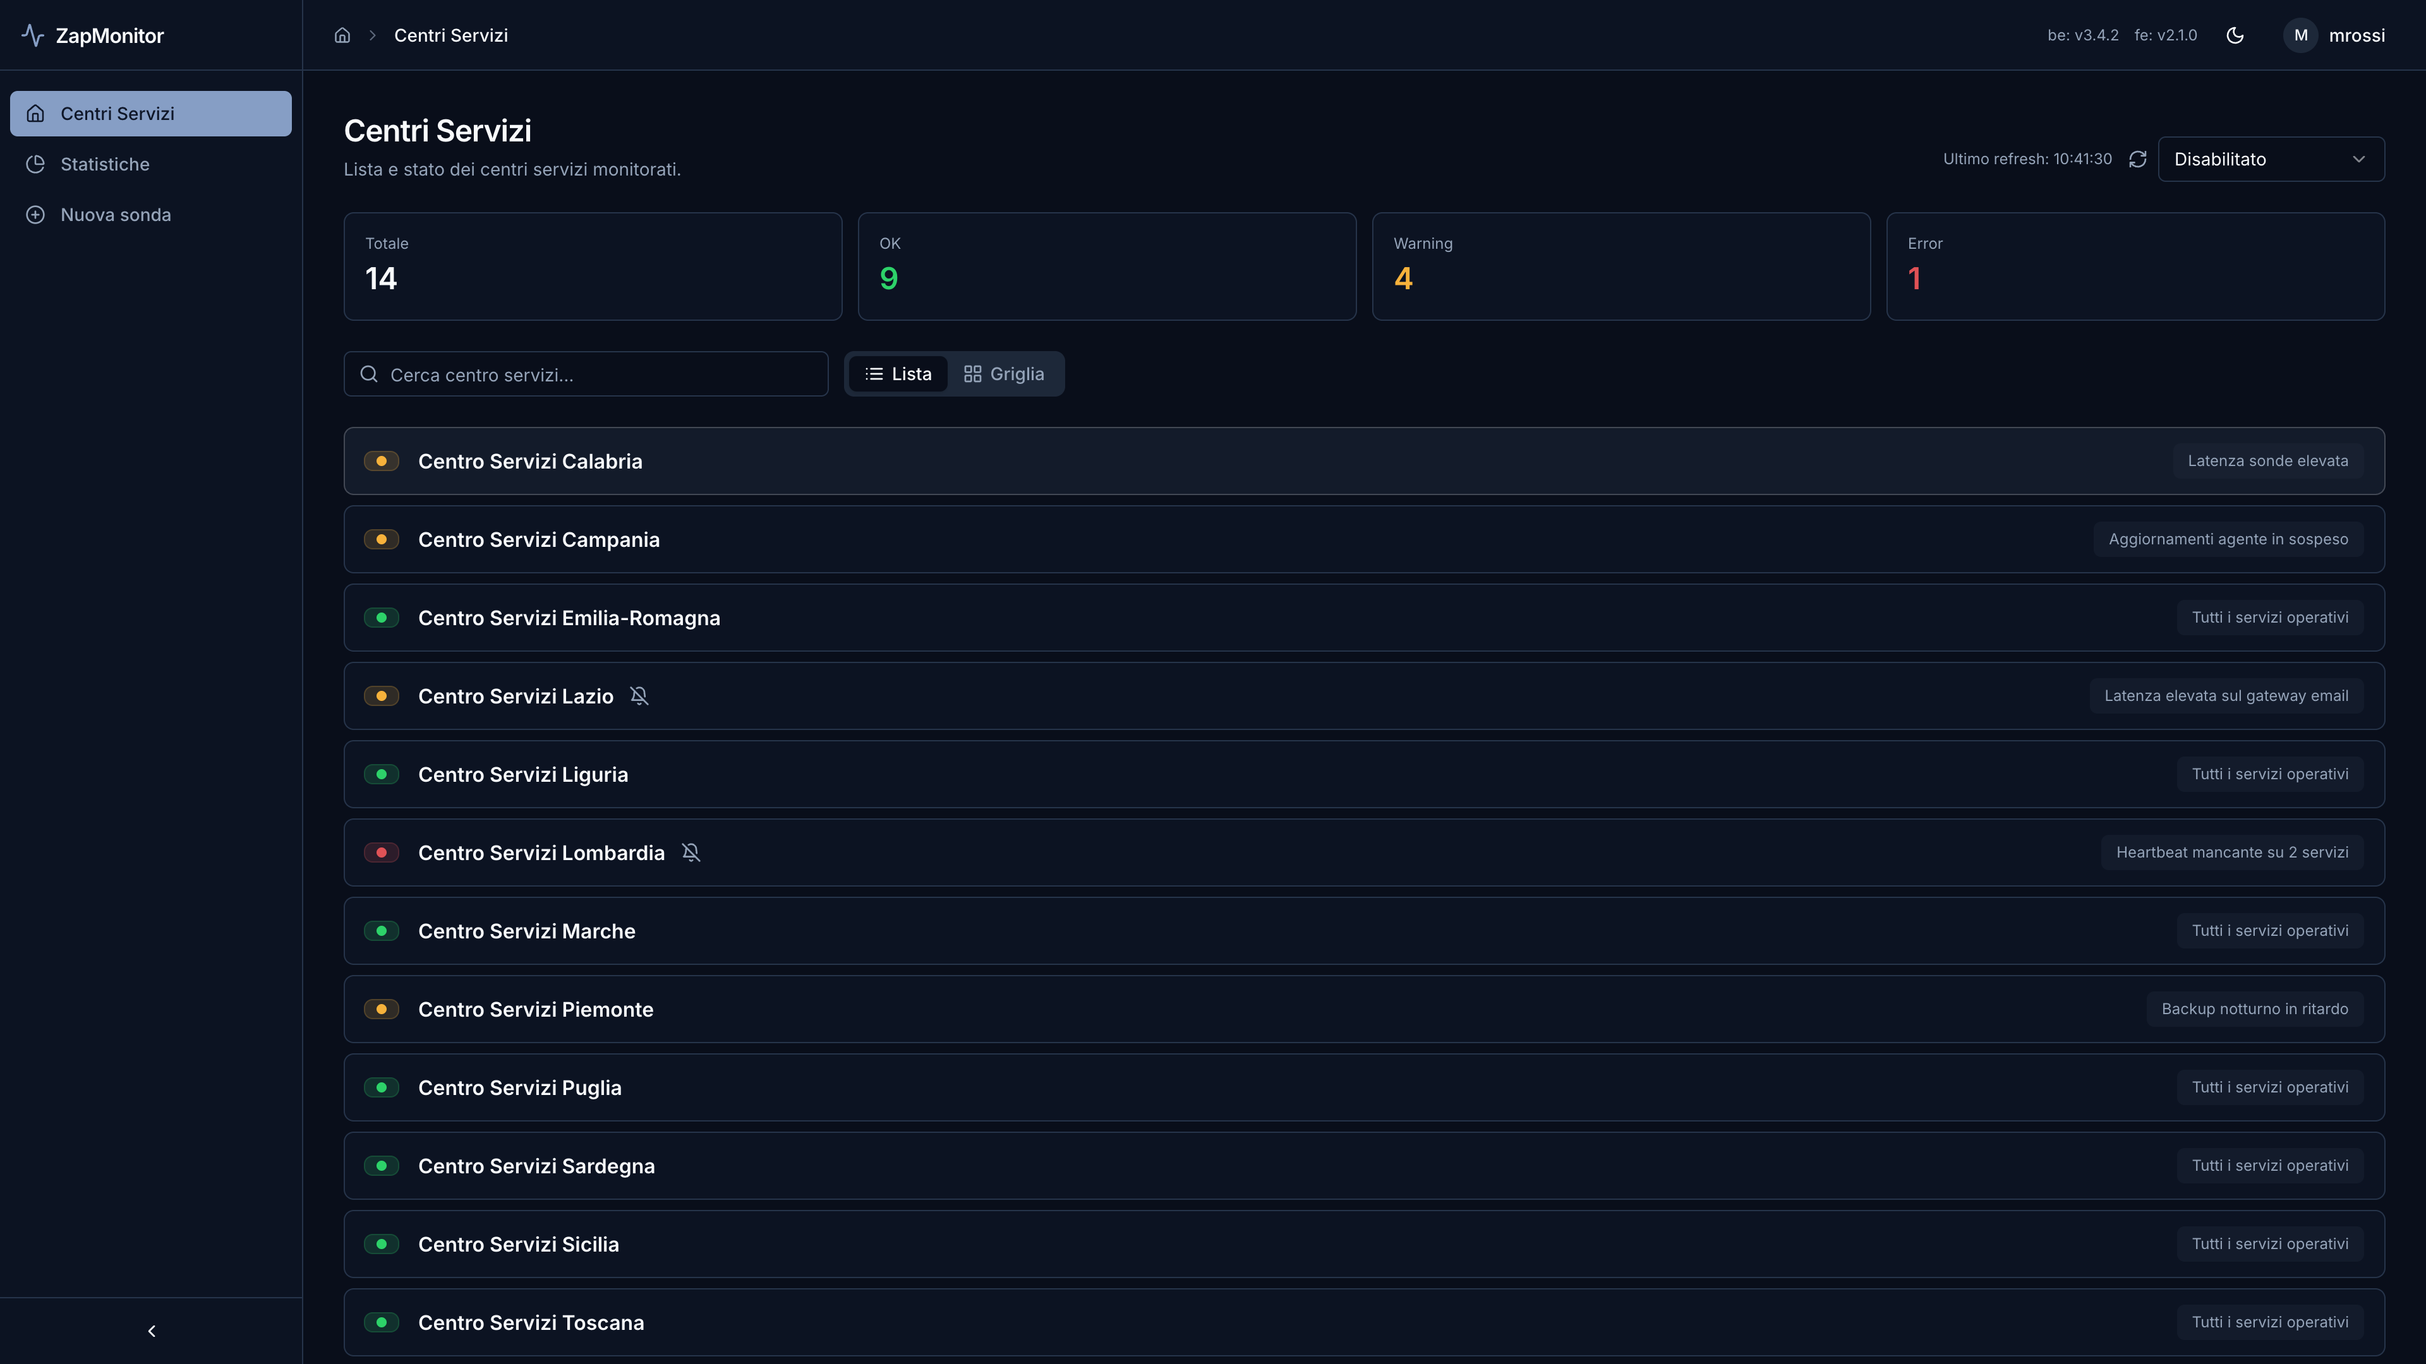Click the green status indicator for Toscana
Viewport: 2426px width, 1364px height.
[x=382, y=1322]
